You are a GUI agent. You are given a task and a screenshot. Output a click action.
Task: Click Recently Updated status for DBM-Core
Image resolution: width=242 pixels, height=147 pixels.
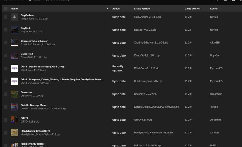(118, 68)
